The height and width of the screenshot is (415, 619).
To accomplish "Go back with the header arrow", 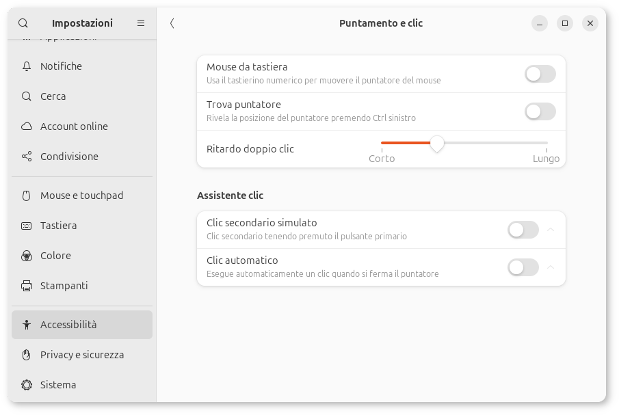I will 172,23.
